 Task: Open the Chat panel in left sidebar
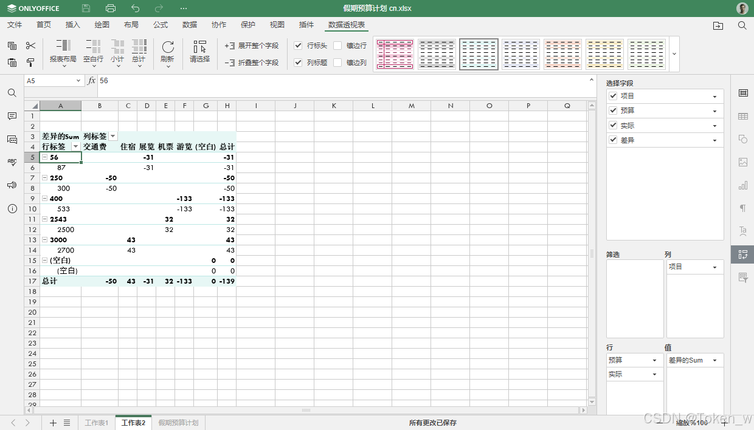point(12,139)
